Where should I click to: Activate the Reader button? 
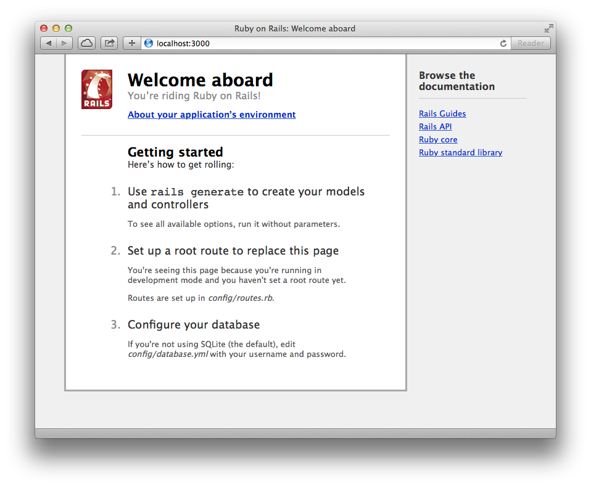pyautogui.click(x=531, y=43)
